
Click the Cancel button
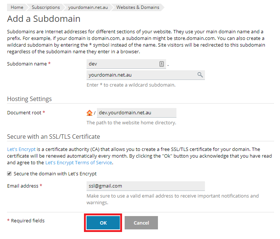pyautogui.click(x=141, y=223)
